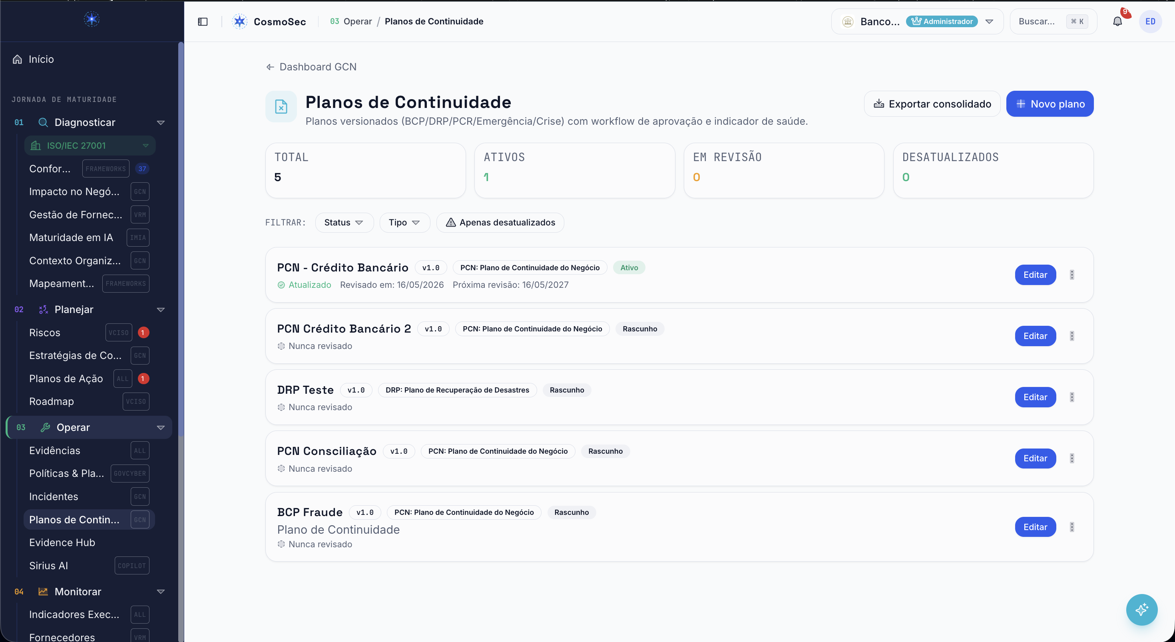Click the Planos de Ação red badge
The height and width of the screenshot is (642, 1175).
[143, 379]
